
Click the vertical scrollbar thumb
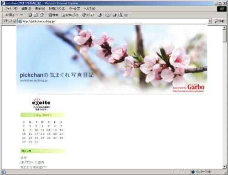tap(224, 36)
